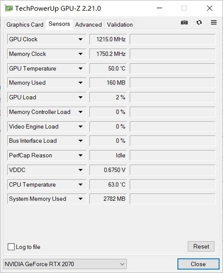Click the VDDC sensor graph area
223x273 pixels.
(x=173, y=170)
